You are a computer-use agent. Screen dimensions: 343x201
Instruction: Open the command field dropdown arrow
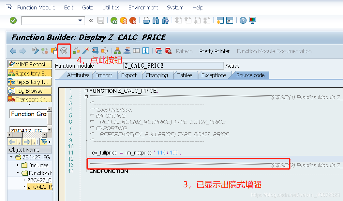click(x=80, y=20)
